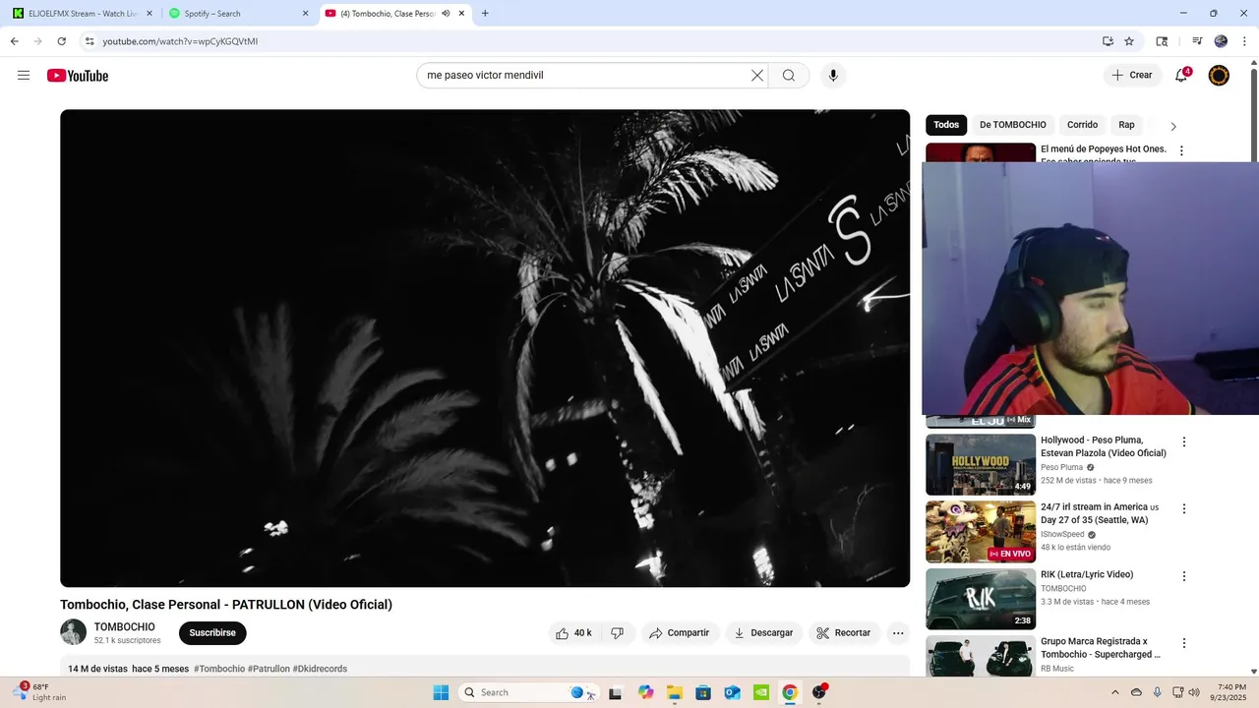Image resolution: width=1259 pixels, height=708 pixels.
Task: Start voice search with microphone icon
Action: tap(833, 76)
